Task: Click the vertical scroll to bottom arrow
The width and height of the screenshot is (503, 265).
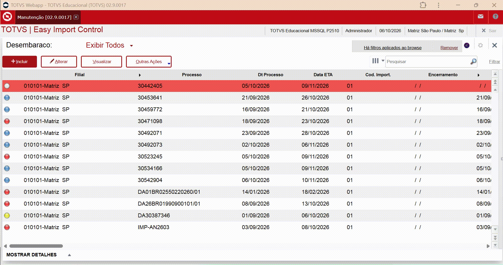Action: [495, 246]
